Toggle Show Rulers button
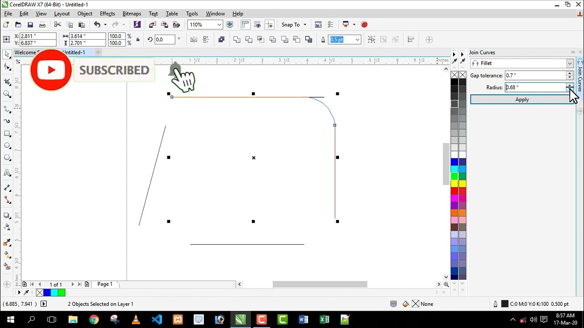584x328 pixels. [x=245, y=25]
